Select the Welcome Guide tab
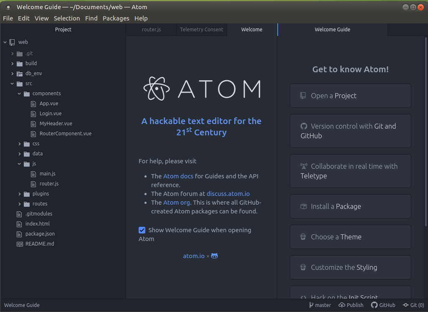 point(332,30)
